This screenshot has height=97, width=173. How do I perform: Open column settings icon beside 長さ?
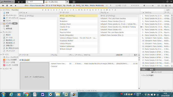tap(139, 55)
